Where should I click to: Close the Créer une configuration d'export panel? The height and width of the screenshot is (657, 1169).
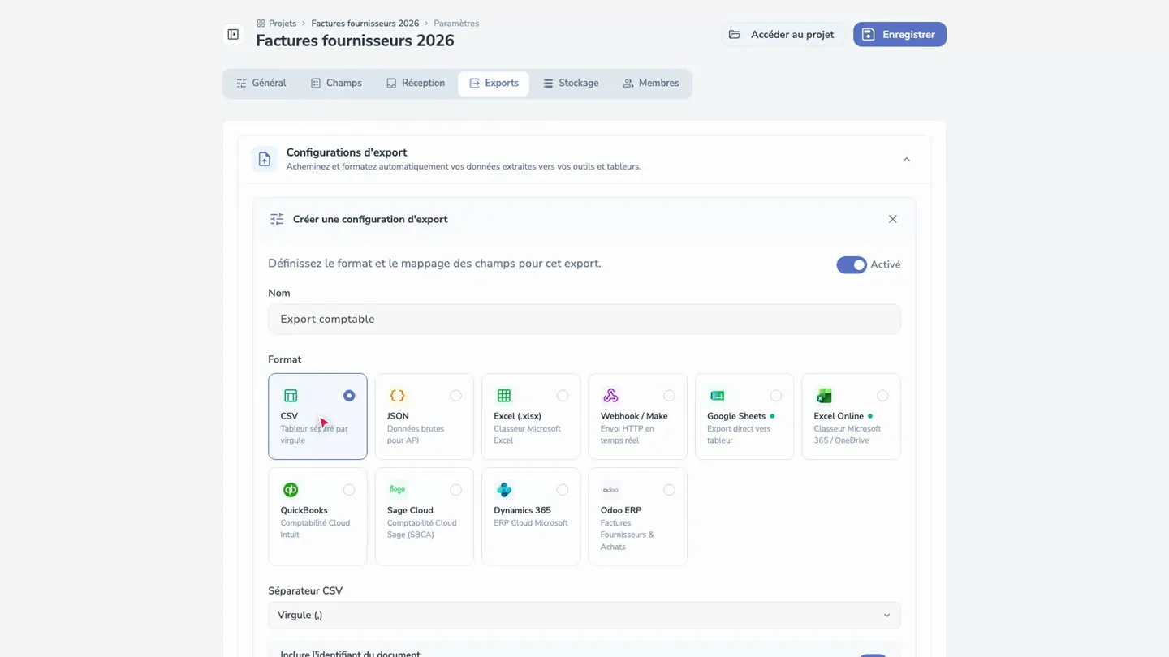coord(893,219)
